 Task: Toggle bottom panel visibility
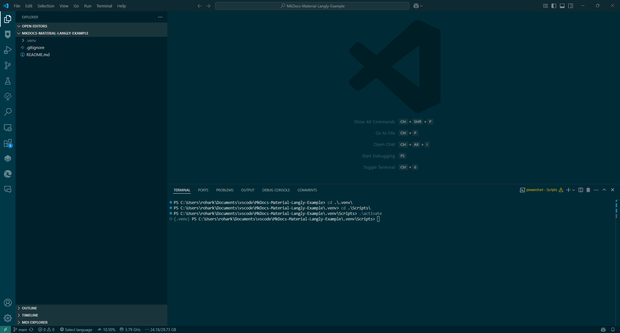click(562, 6)
